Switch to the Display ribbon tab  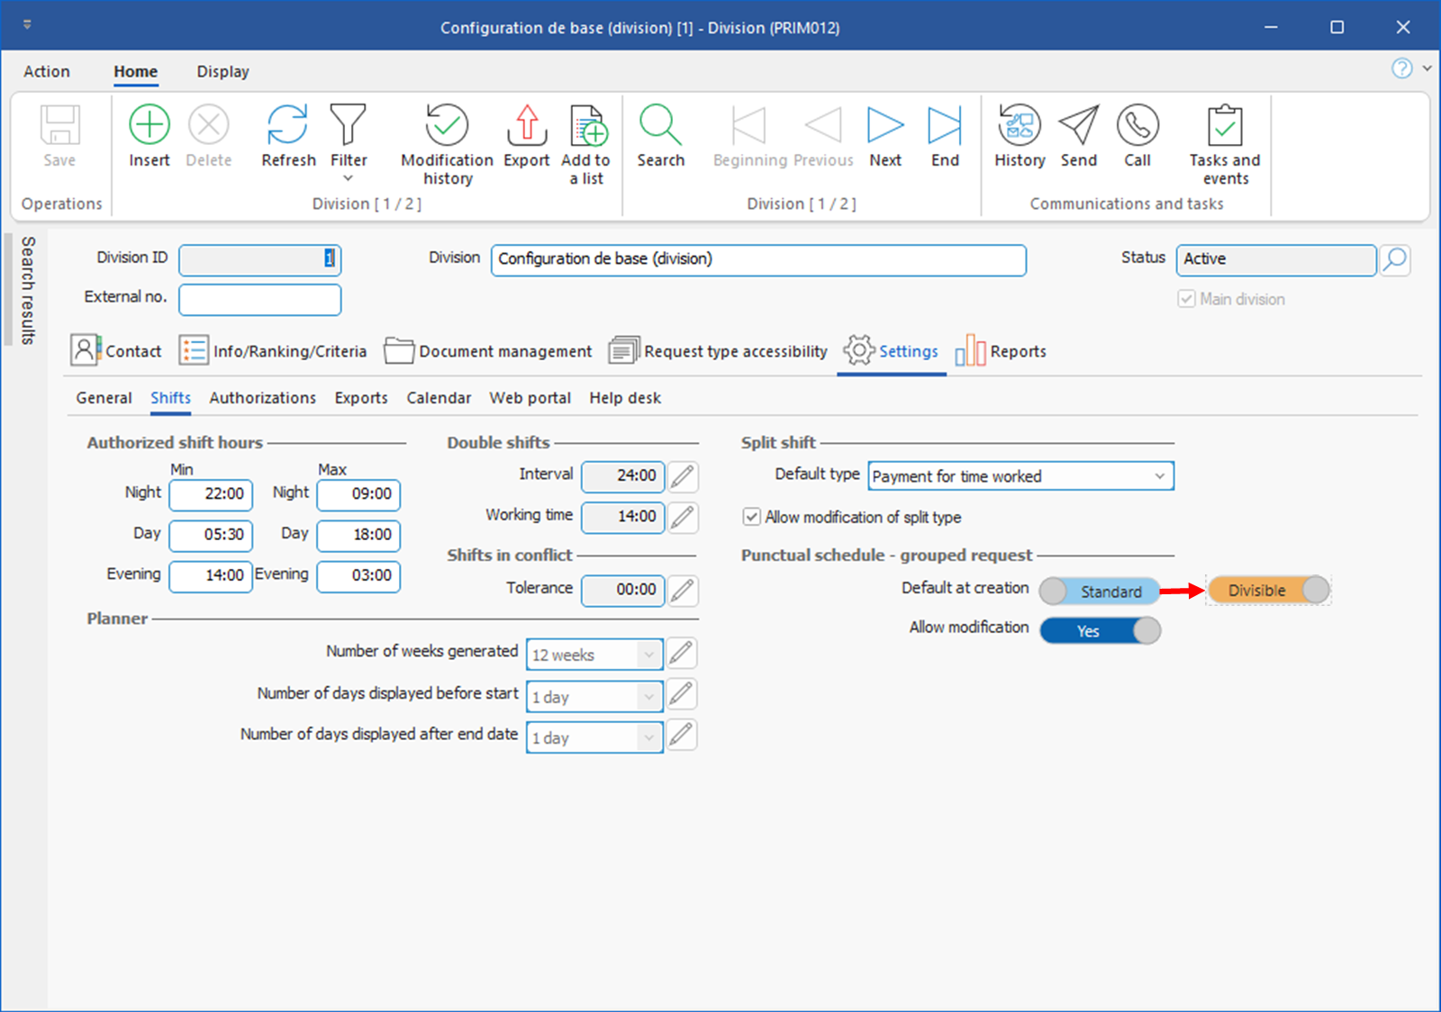(222, 71)
